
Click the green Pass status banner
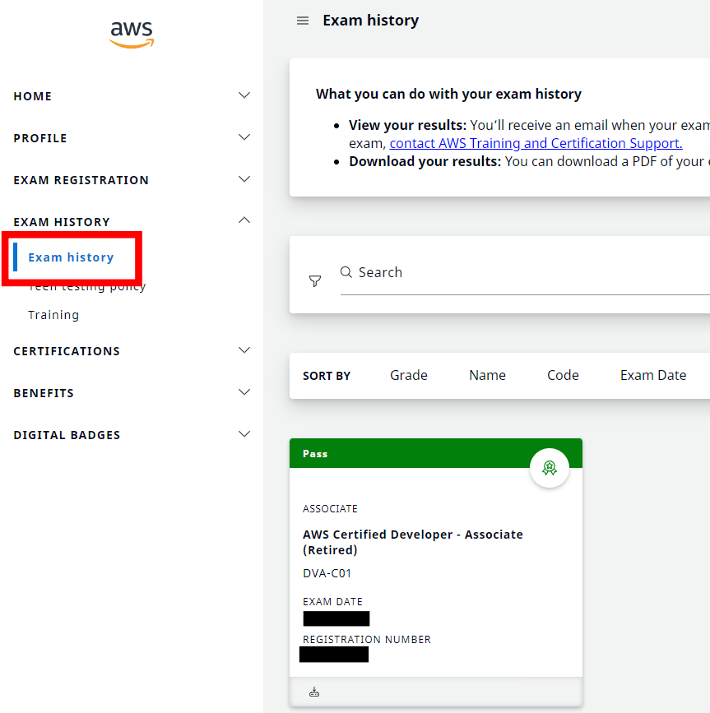[x=436, y=453]
